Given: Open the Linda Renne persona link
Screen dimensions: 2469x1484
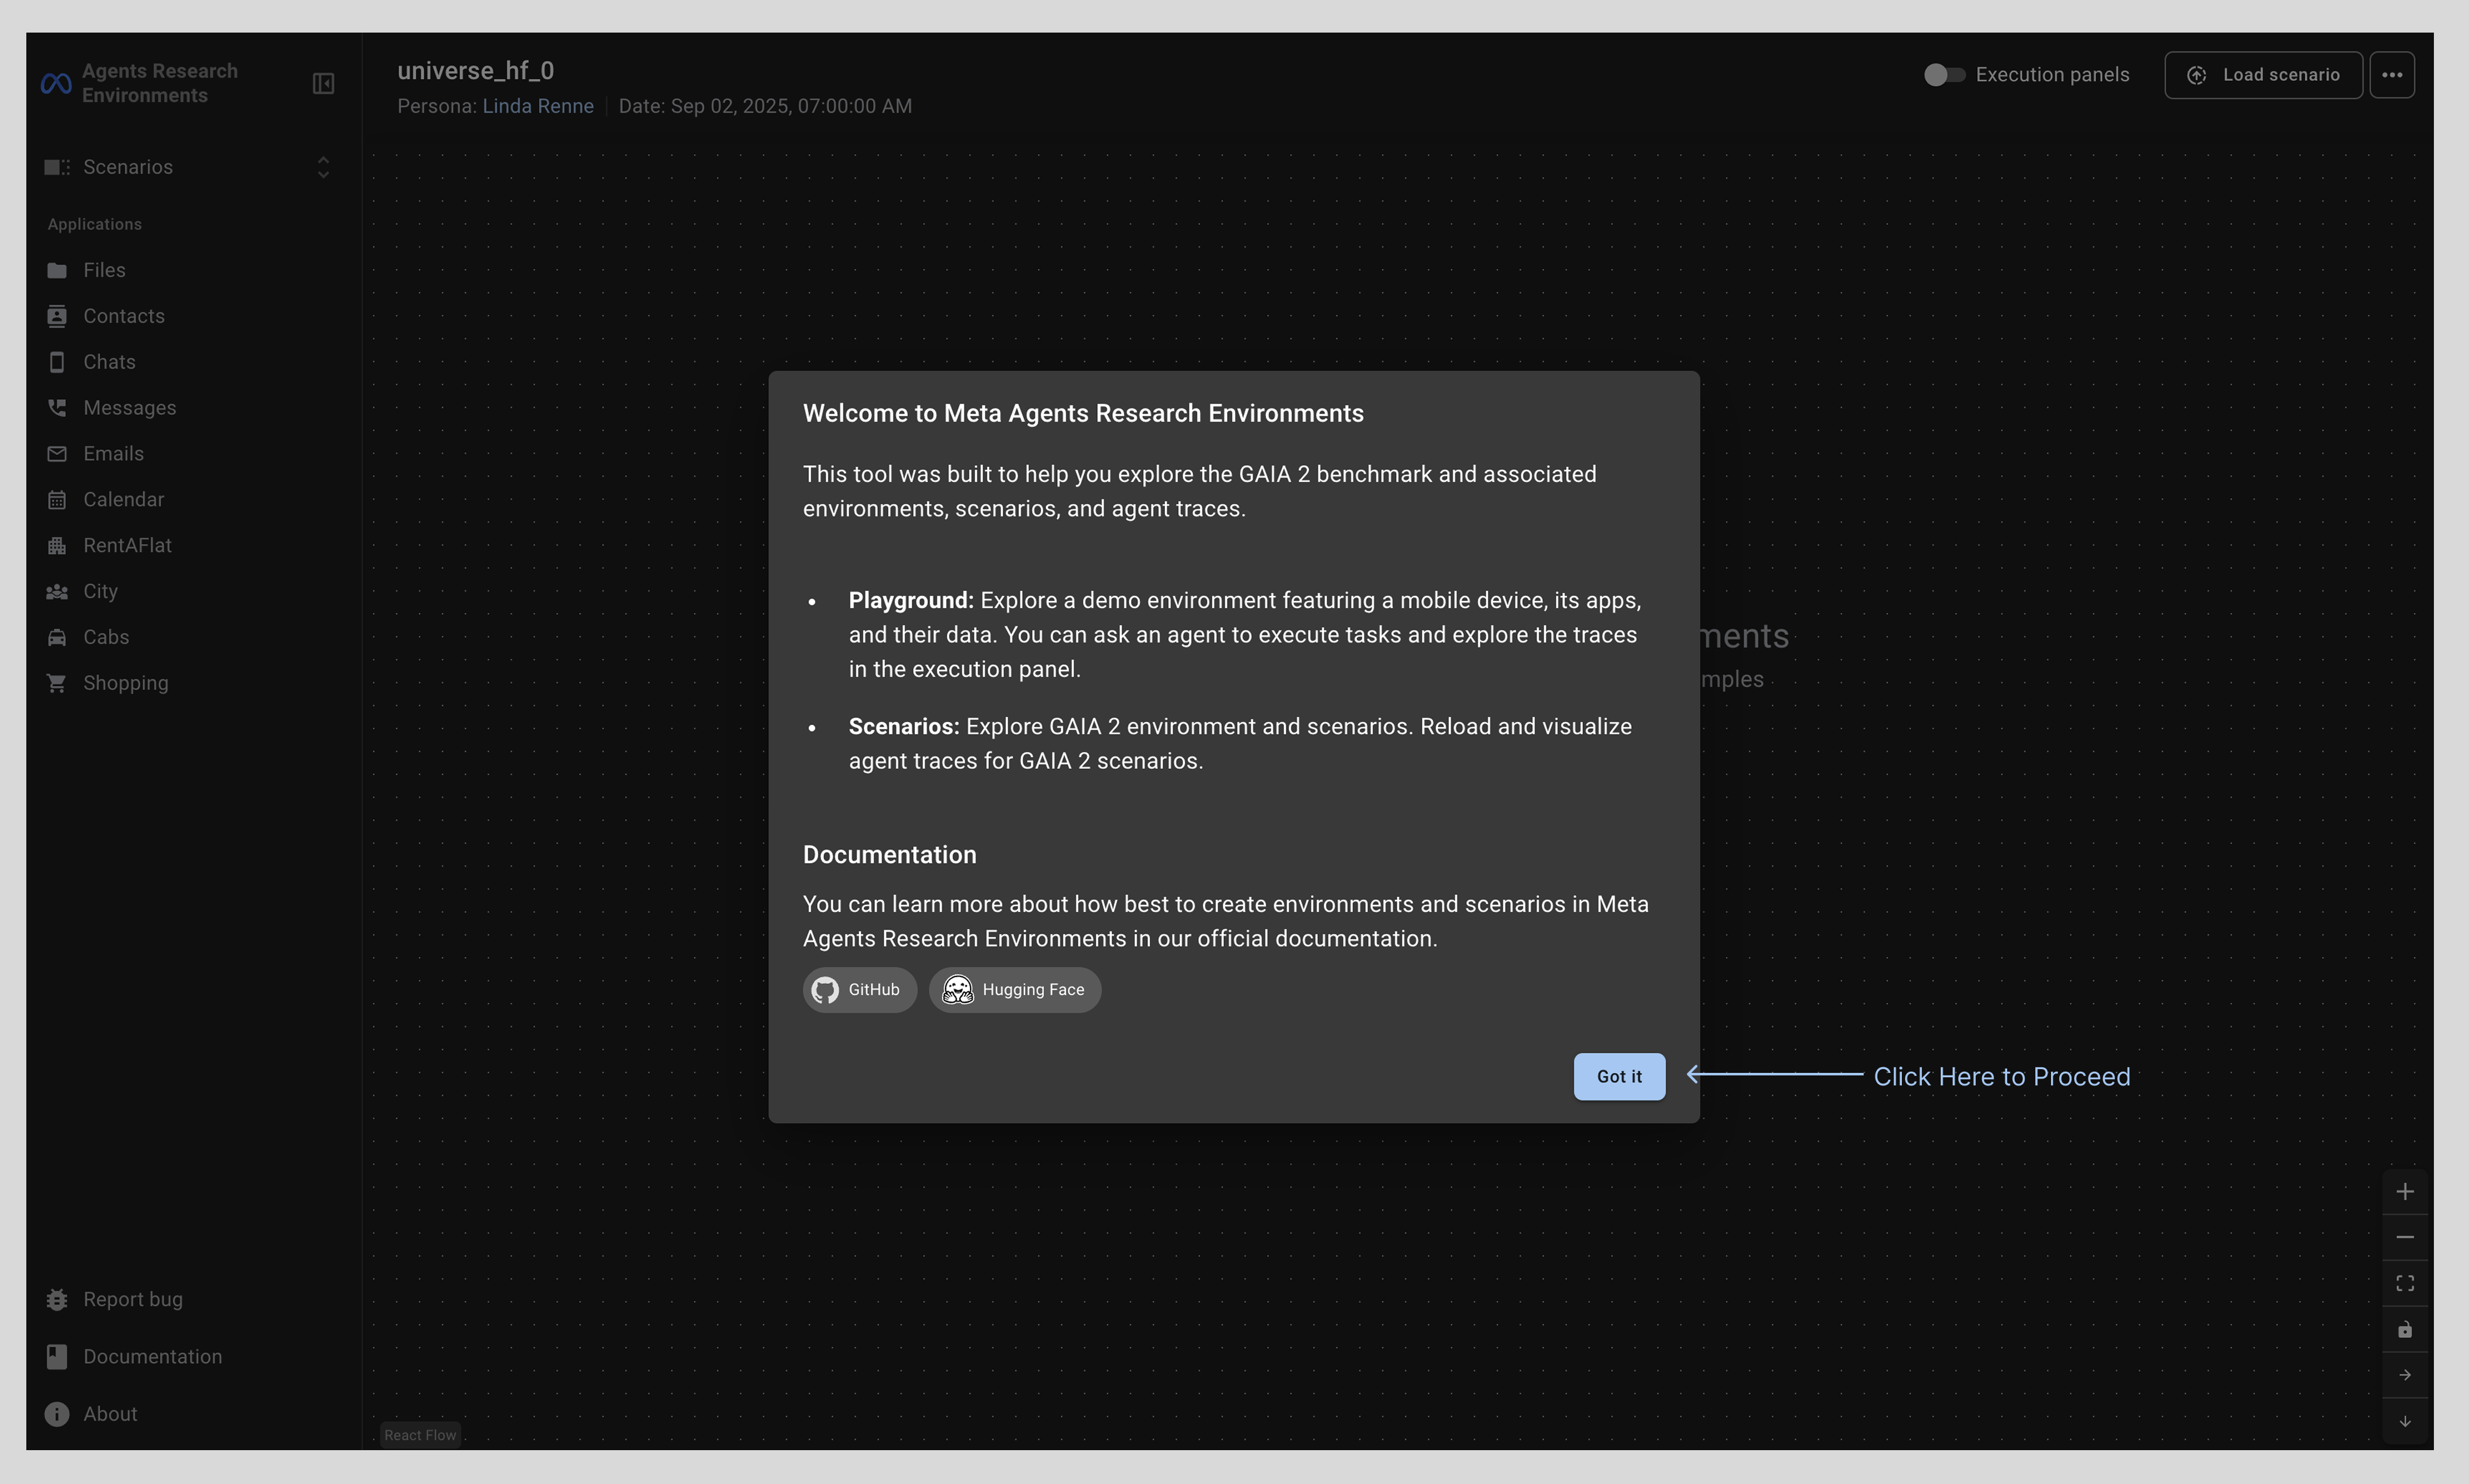Looking at the screenshot, I should [538, 106].
